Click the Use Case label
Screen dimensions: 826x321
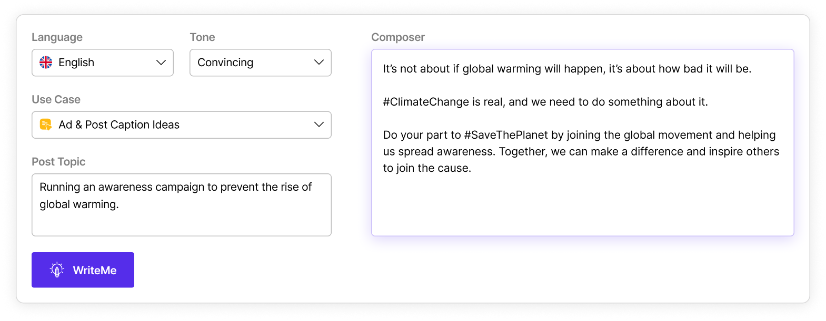[56, 100]
